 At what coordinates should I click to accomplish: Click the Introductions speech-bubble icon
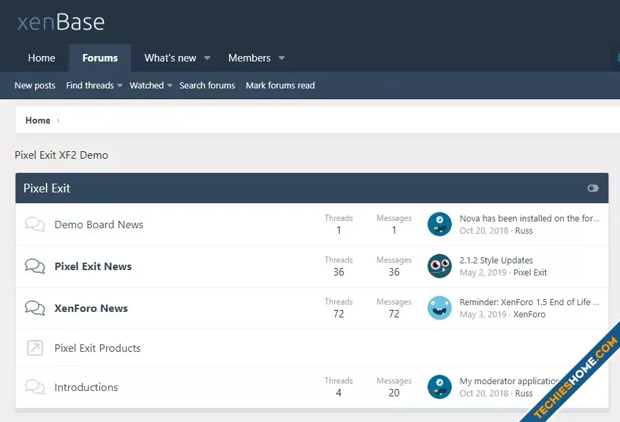click(x=35, y=388)
